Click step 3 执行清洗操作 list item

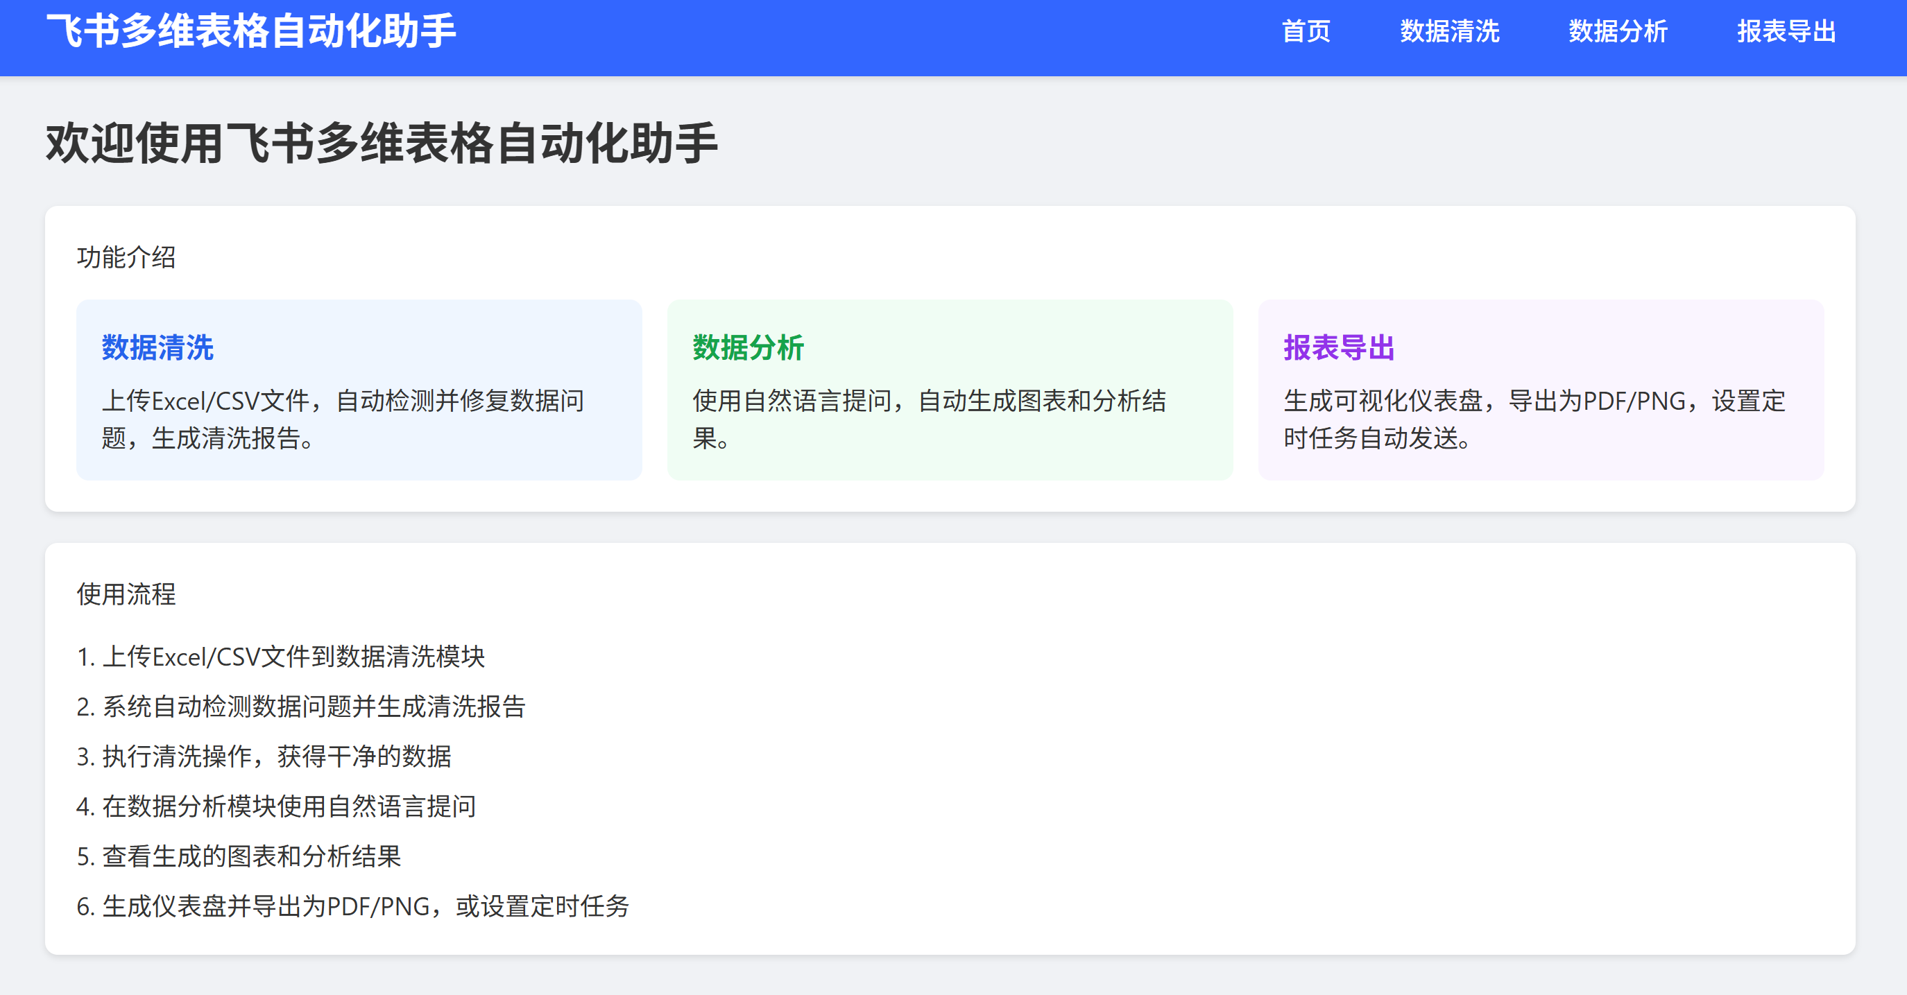(264, 756)
